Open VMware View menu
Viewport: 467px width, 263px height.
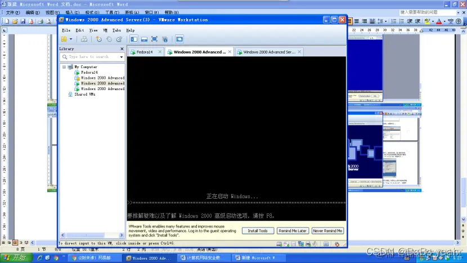93,30
